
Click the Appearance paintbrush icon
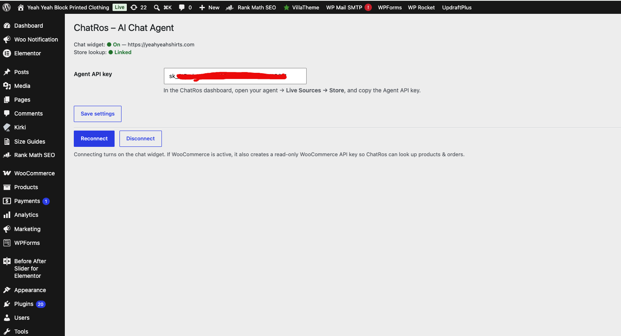coord(7,290)
